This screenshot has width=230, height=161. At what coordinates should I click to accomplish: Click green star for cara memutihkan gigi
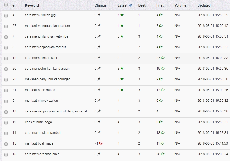122,15
